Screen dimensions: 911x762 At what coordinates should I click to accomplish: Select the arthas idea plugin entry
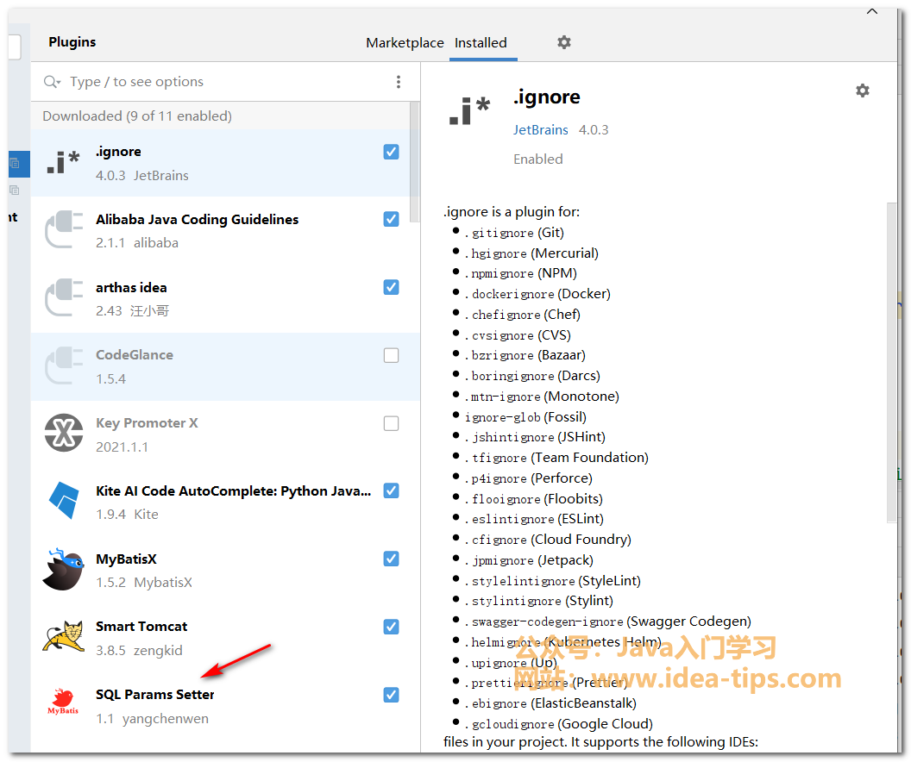[x=225, y=299]
